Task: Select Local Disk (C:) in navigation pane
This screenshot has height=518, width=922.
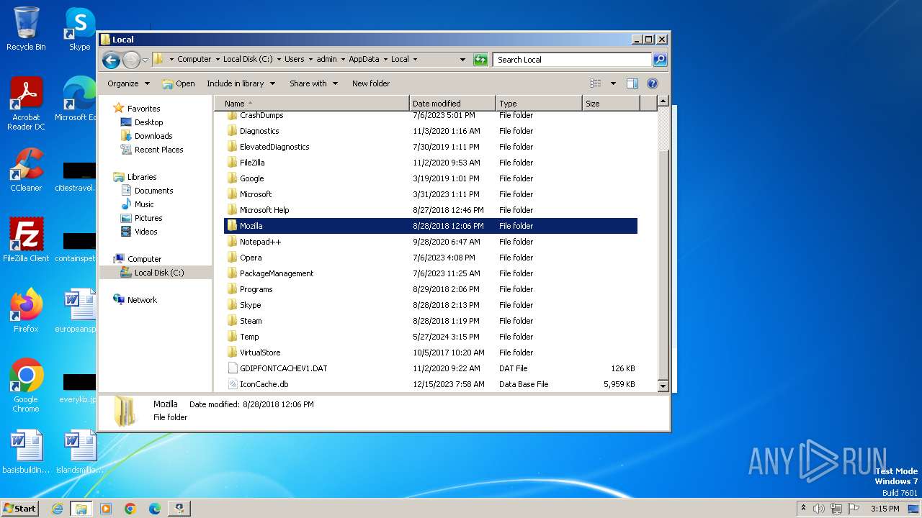Action: 158,273
